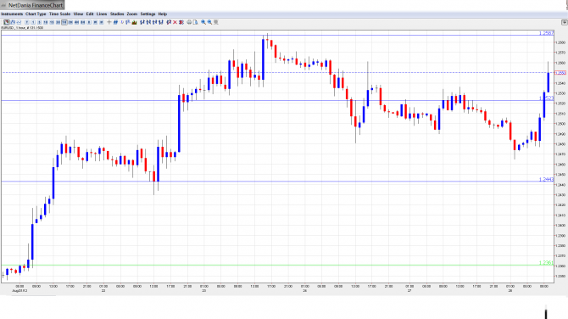Open the Chart Type menu
568x319 pixels.
coord(36,14)
